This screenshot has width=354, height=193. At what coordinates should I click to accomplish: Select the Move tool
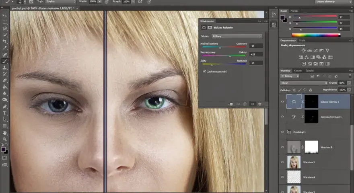click(x=4, y=15)
